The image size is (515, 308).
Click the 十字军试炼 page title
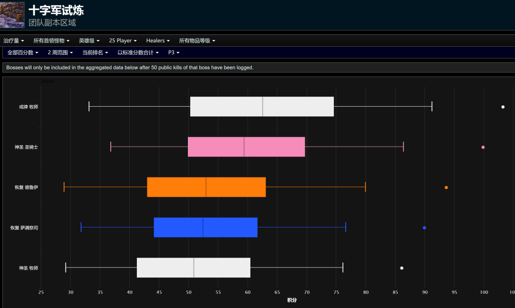pos(56,10)
